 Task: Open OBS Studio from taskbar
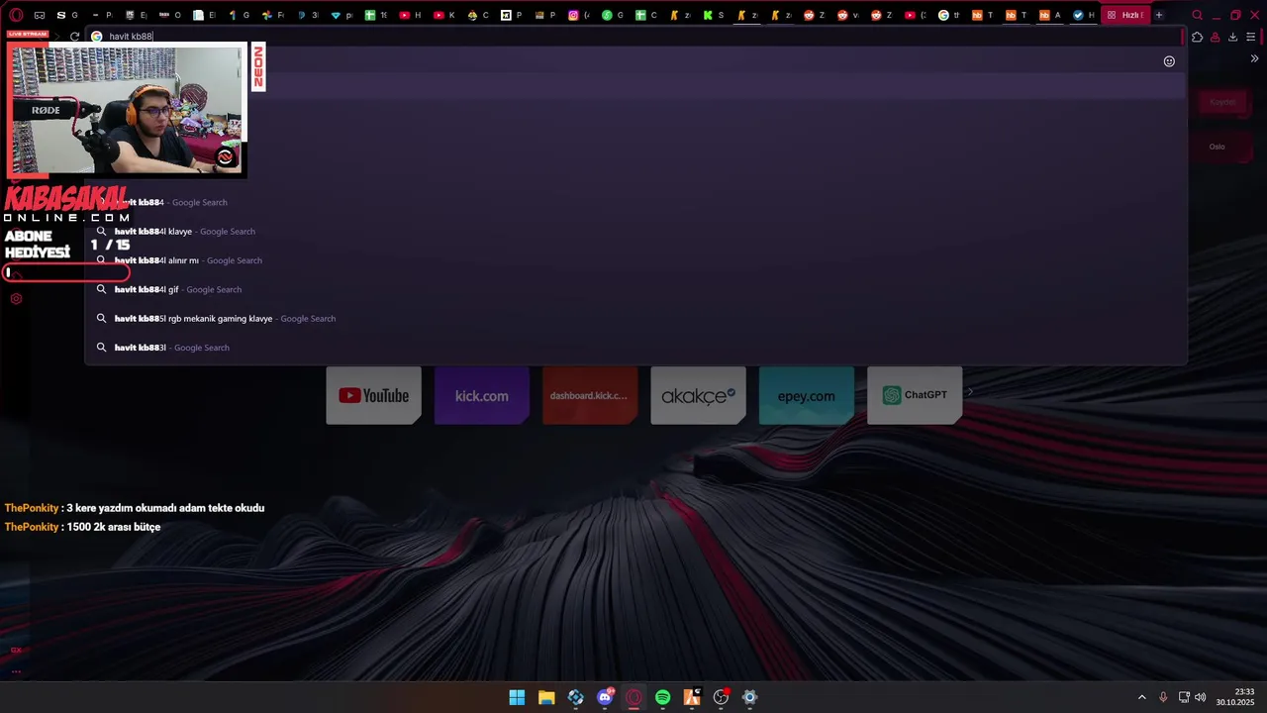point(721,697)
